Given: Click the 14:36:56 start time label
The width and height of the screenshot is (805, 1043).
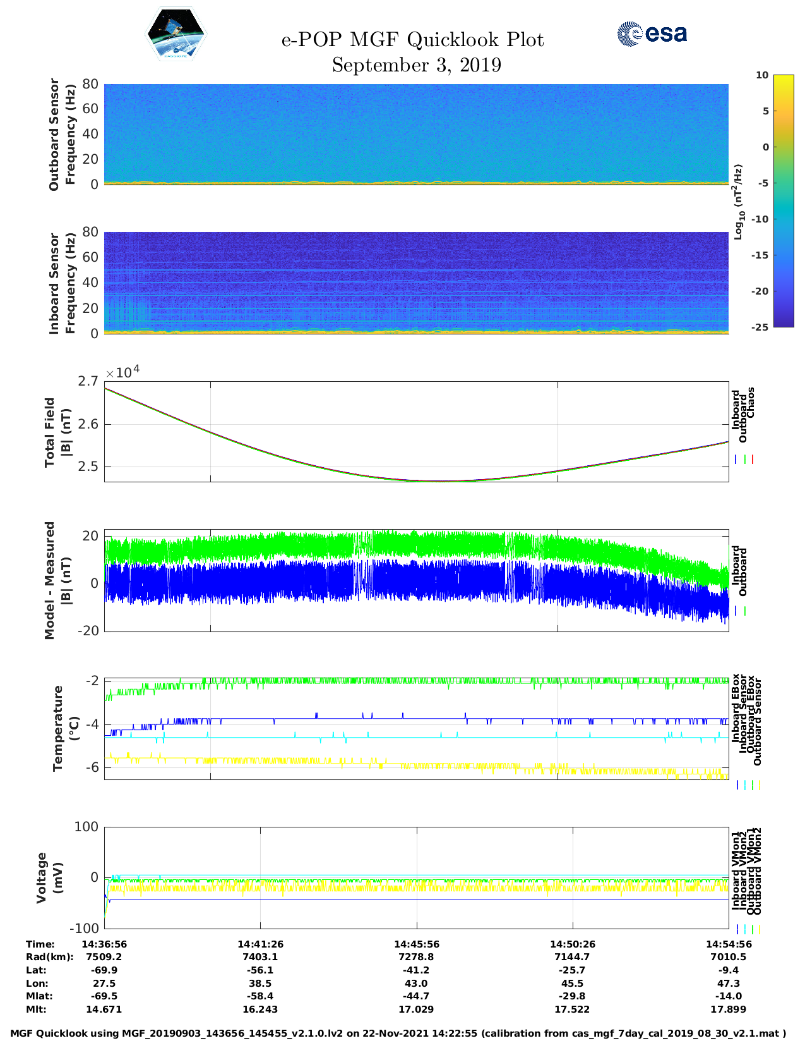Looking at the screenshot, I should pyautogui.click(x=104, y=944).
